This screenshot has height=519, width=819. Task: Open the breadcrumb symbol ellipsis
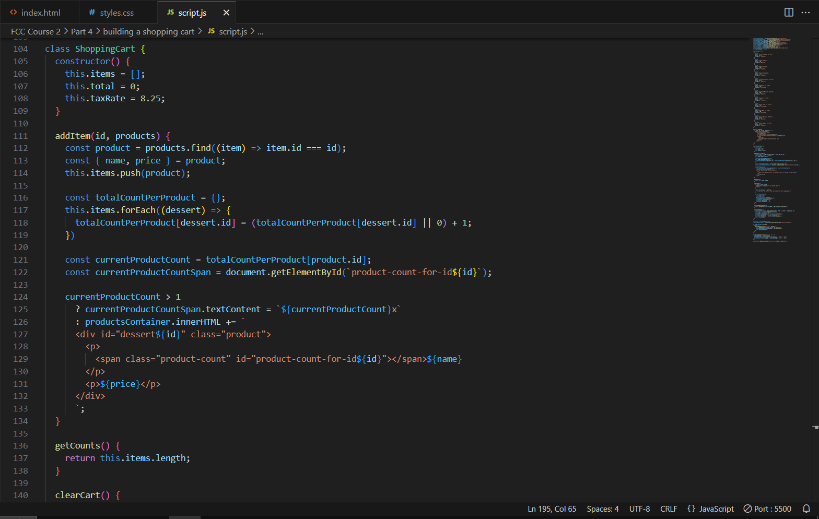[x=260, y=31]
